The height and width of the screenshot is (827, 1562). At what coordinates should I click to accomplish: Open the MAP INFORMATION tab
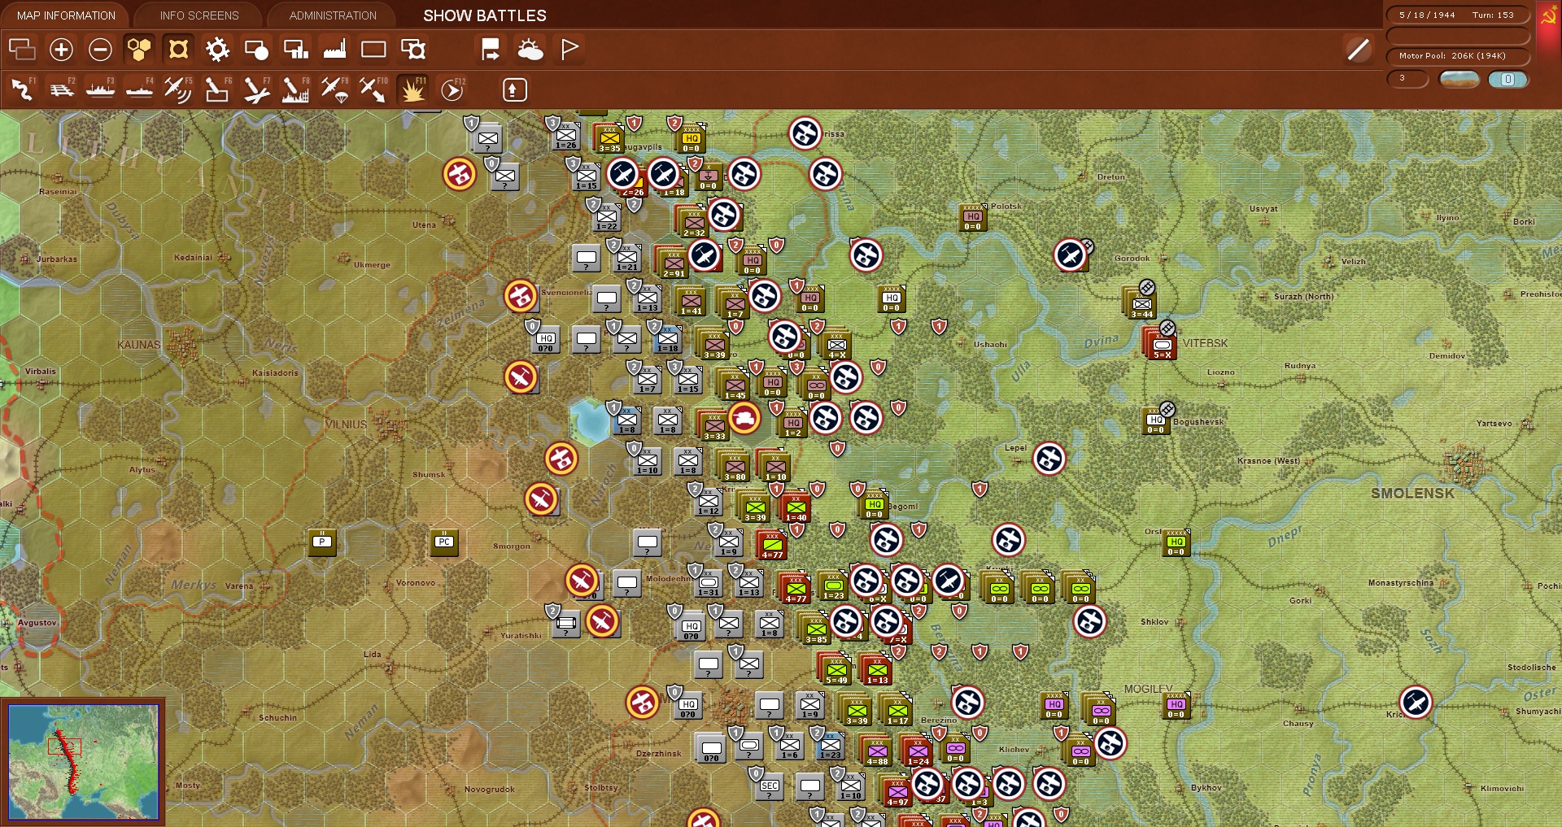(66, 15)
